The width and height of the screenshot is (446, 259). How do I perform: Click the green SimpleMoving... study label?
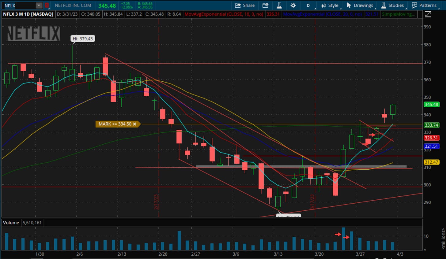coord(399,14)
